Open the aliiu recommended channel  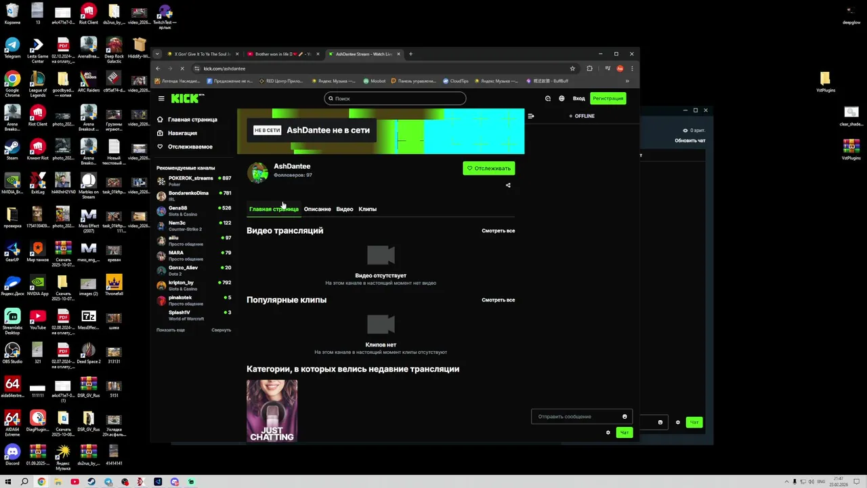coord(194,241)
